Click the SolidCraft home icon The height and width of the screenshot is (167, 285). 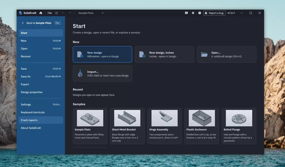pos(41,13)
